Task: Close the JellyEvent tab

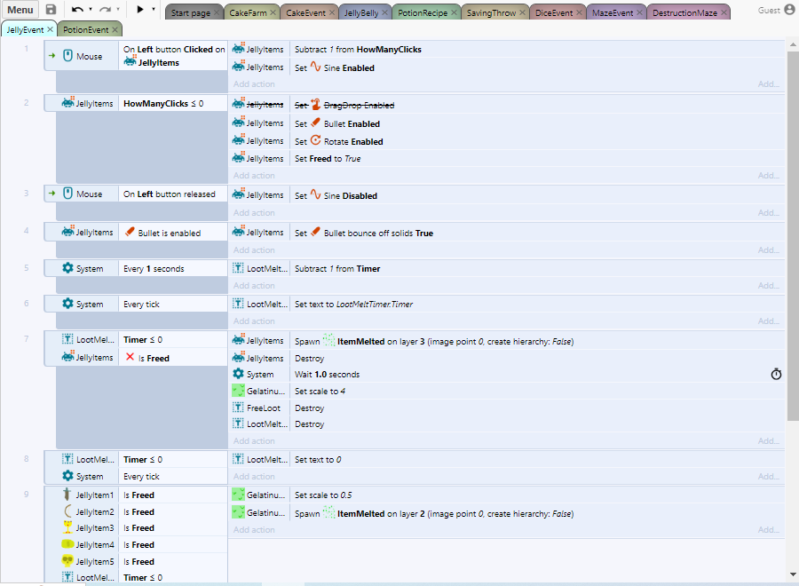Action: click(51, 29)
